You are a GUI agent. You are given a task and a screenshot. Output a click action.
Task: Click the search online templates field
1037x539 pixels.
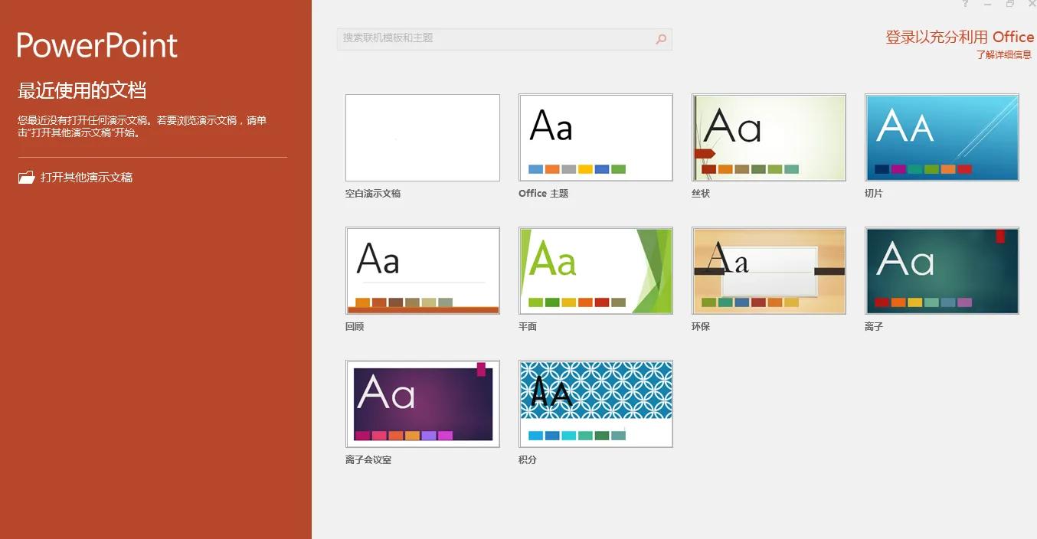point(505,39)
